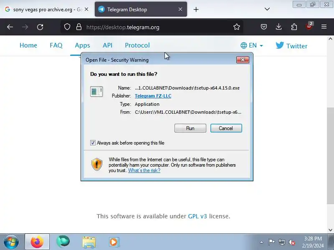Open the extensions puzzle icon

coord(294,27)
